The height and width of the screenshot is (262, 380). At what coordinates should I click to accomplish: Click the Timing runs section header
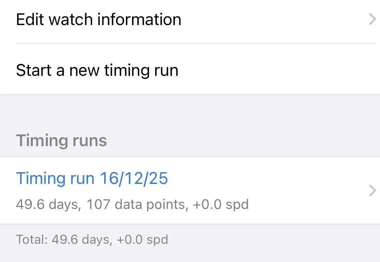pos(61,141)
